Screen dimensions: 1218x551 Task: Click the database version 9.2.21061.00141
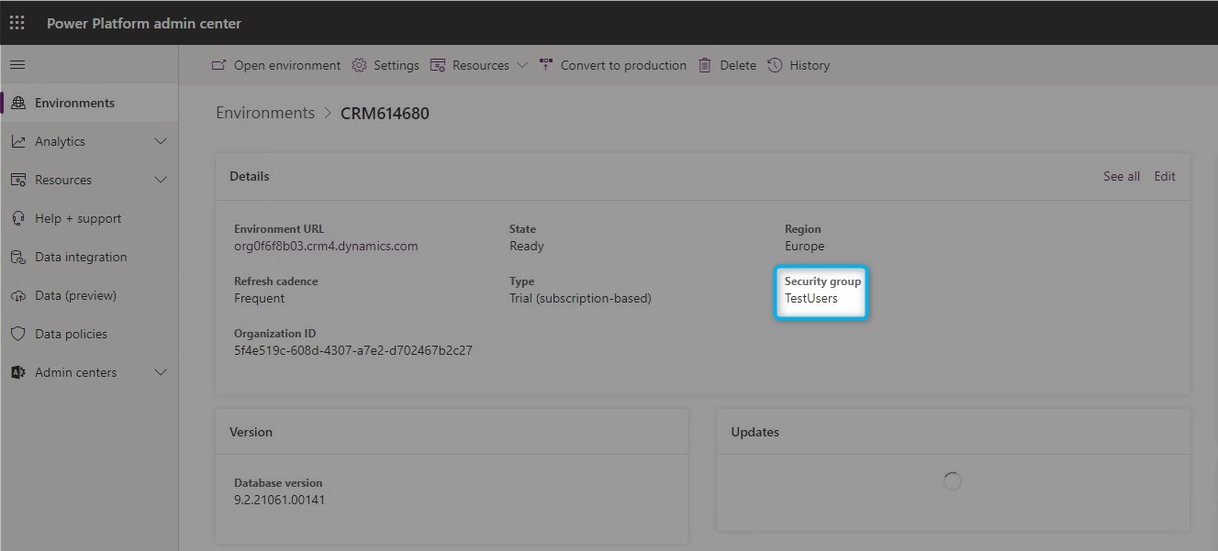[279, 500]
